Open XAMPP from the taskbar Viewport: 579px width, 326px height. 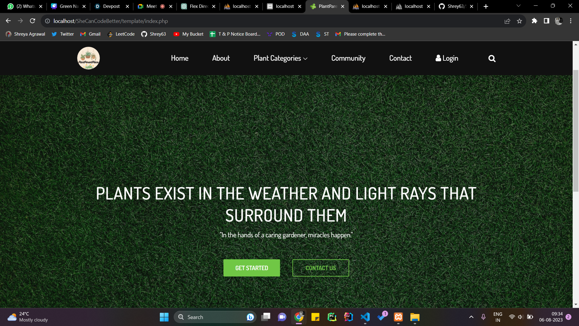tap(398, 317)
